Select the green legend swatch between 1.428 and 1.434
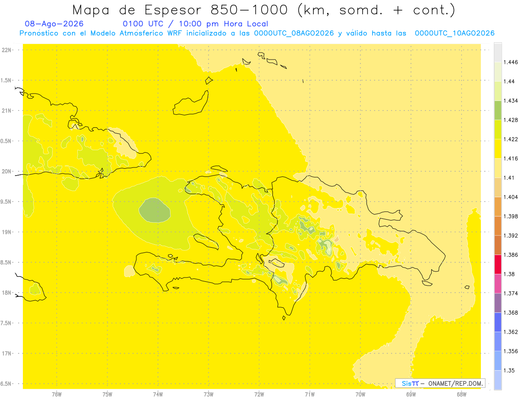This screenshot has height=400, width=518. tap(498, 110)
